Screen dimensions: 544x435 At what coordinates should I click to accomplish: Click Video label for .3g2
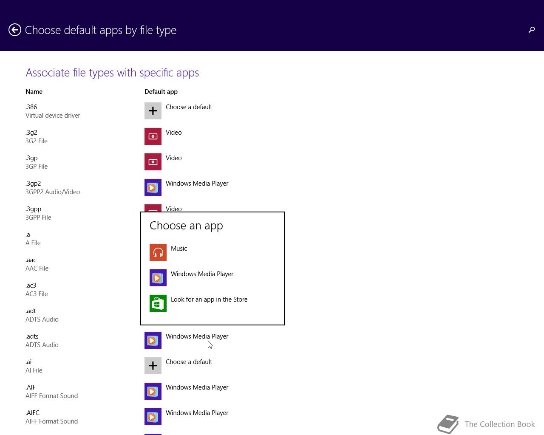[173, 133]
